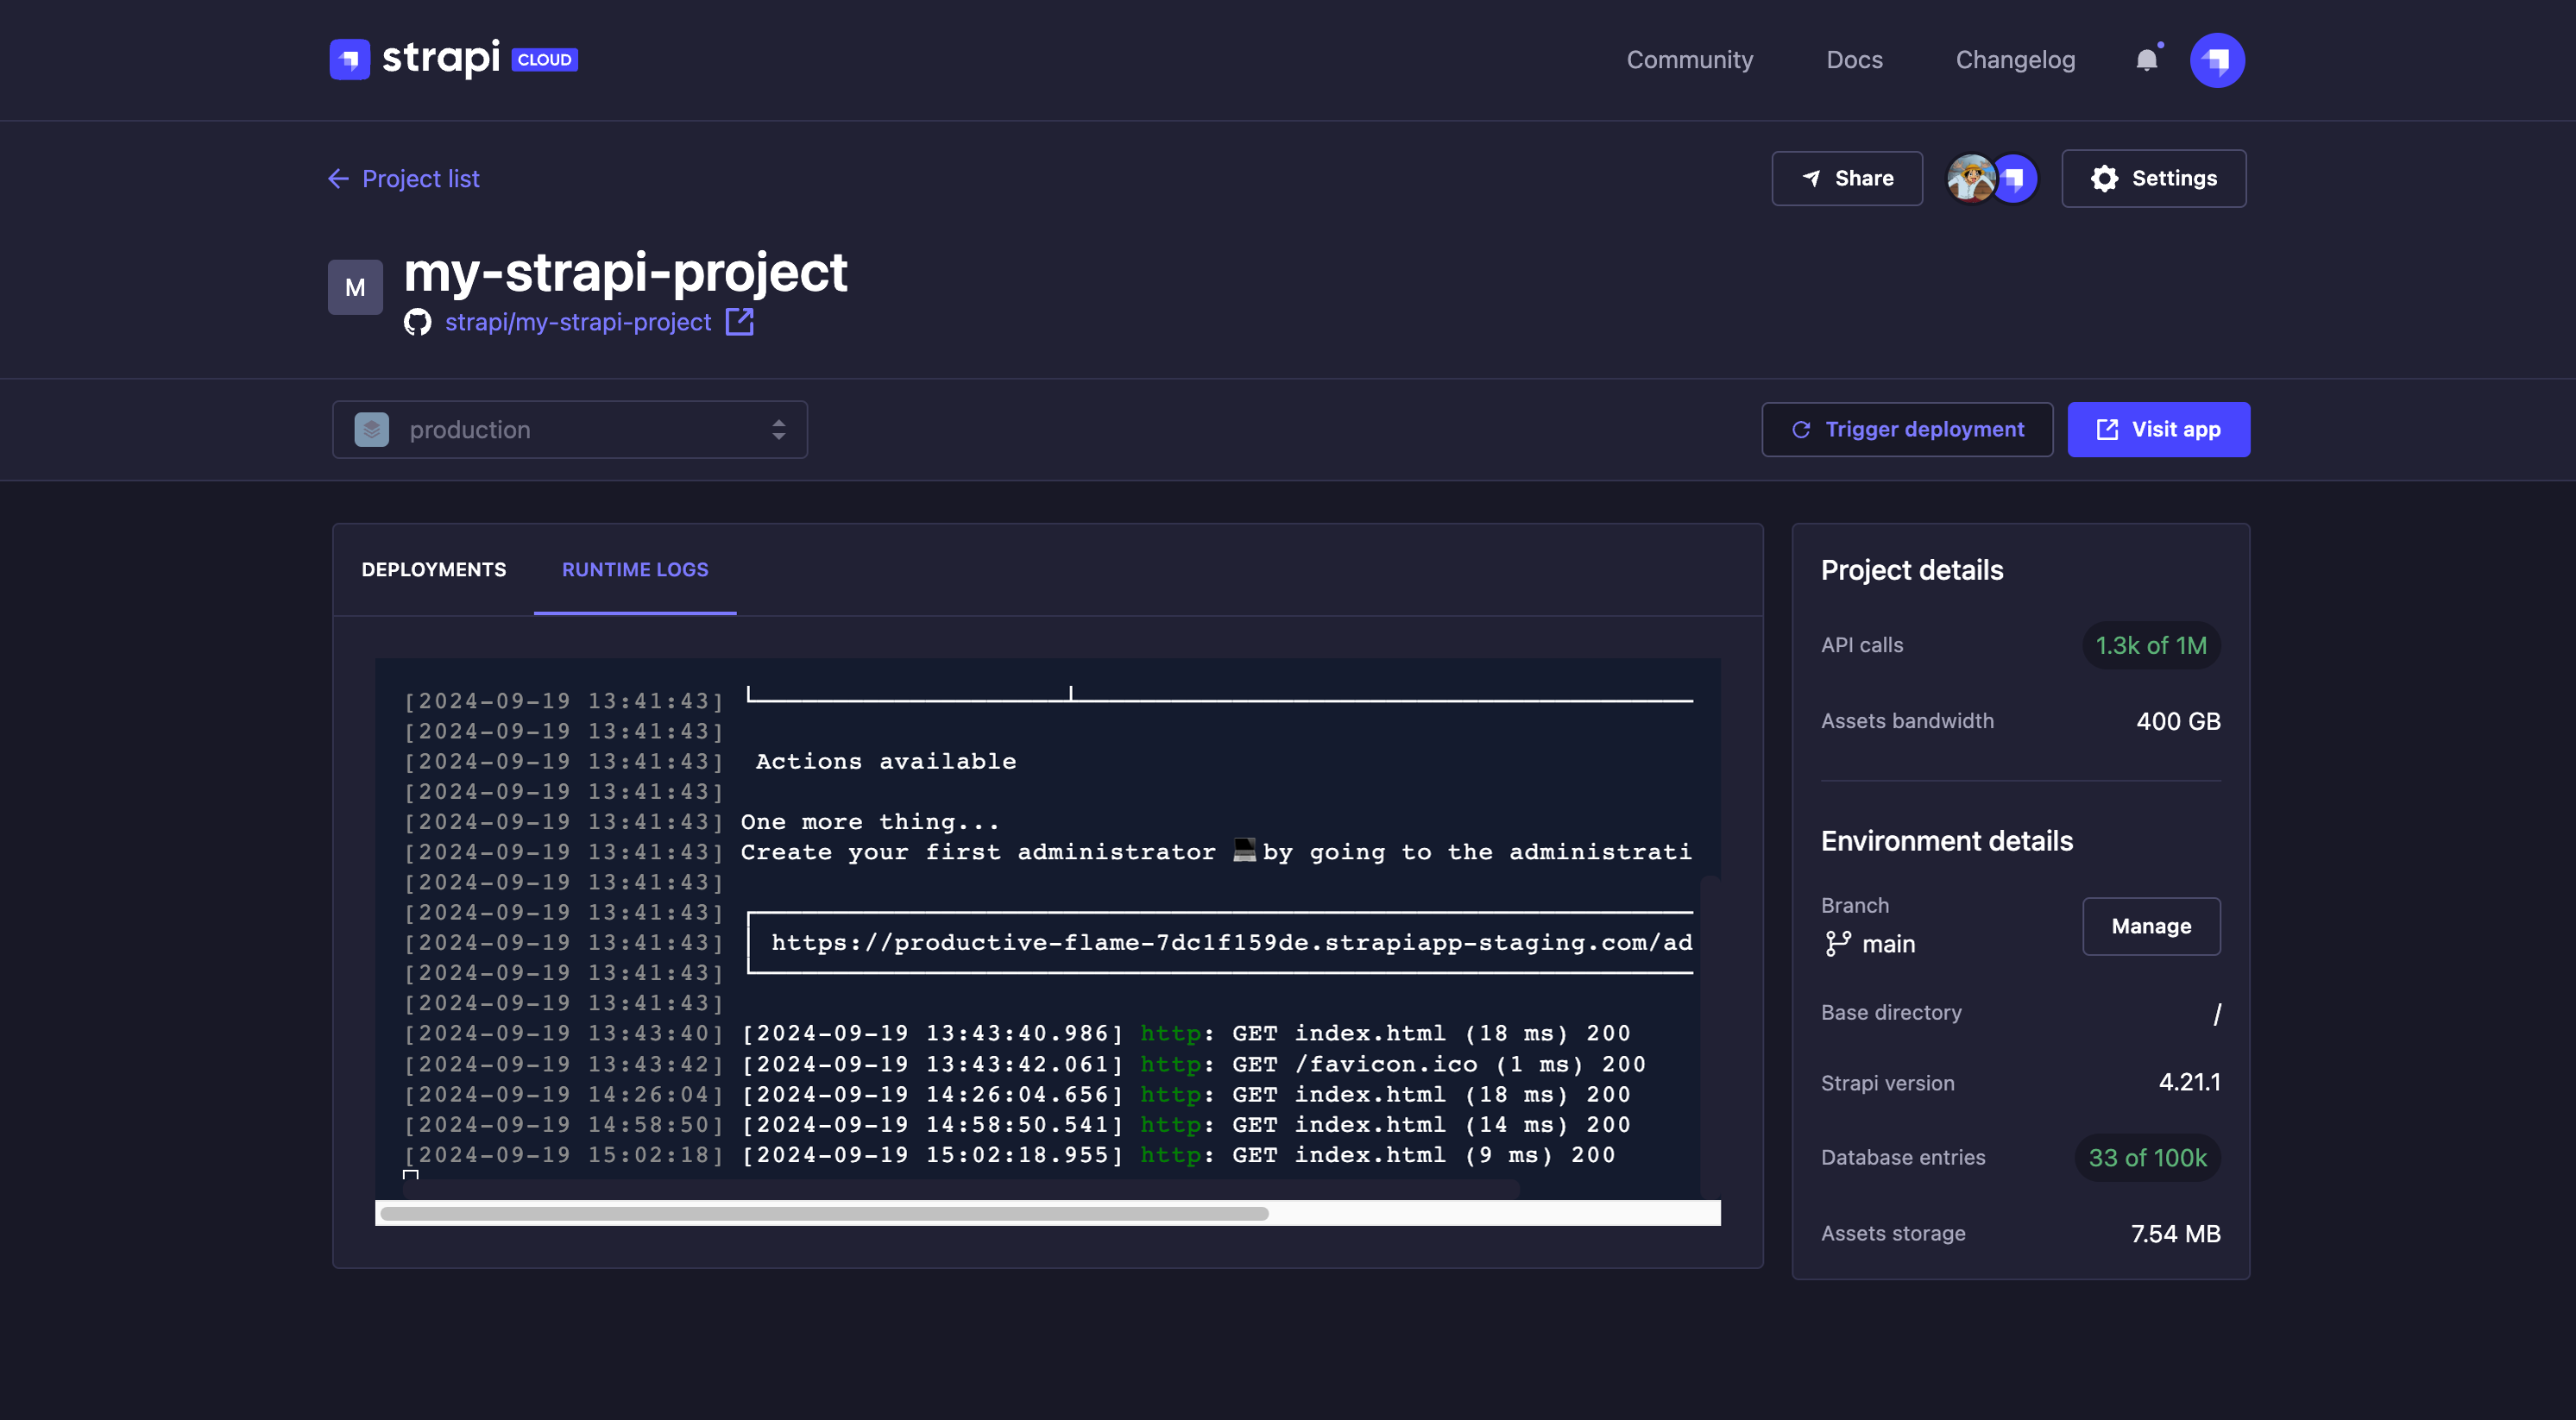Click the back arrow beside Project list
The image size is (2576, 1420).
tap(339, 178)
